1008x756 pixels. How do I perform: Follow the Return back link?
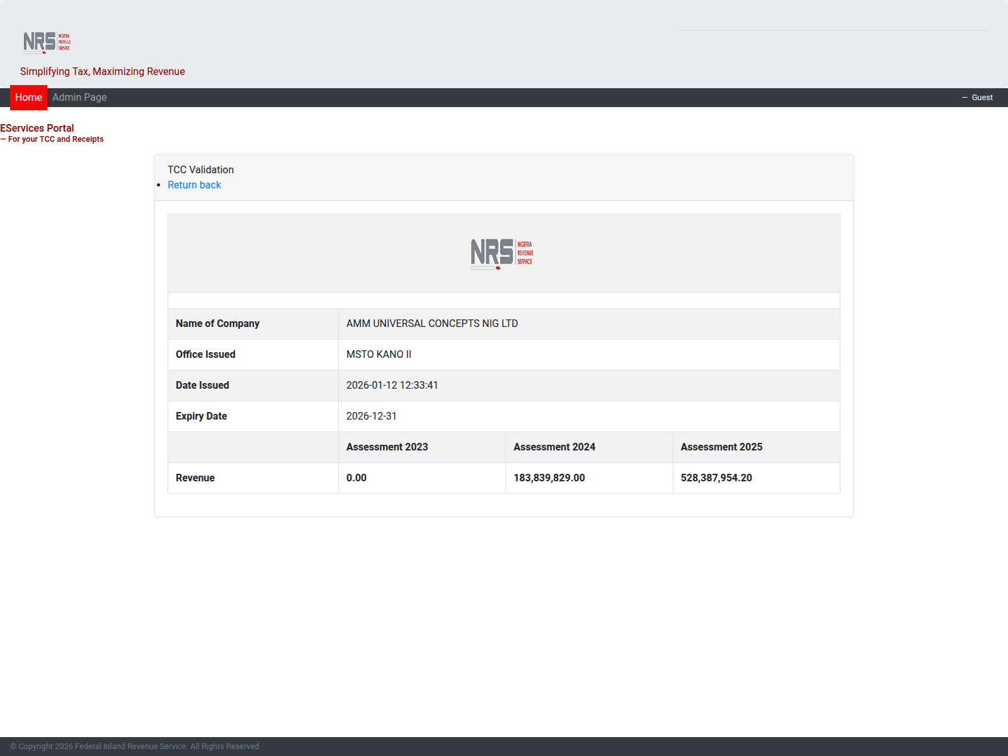coord(194,185)
